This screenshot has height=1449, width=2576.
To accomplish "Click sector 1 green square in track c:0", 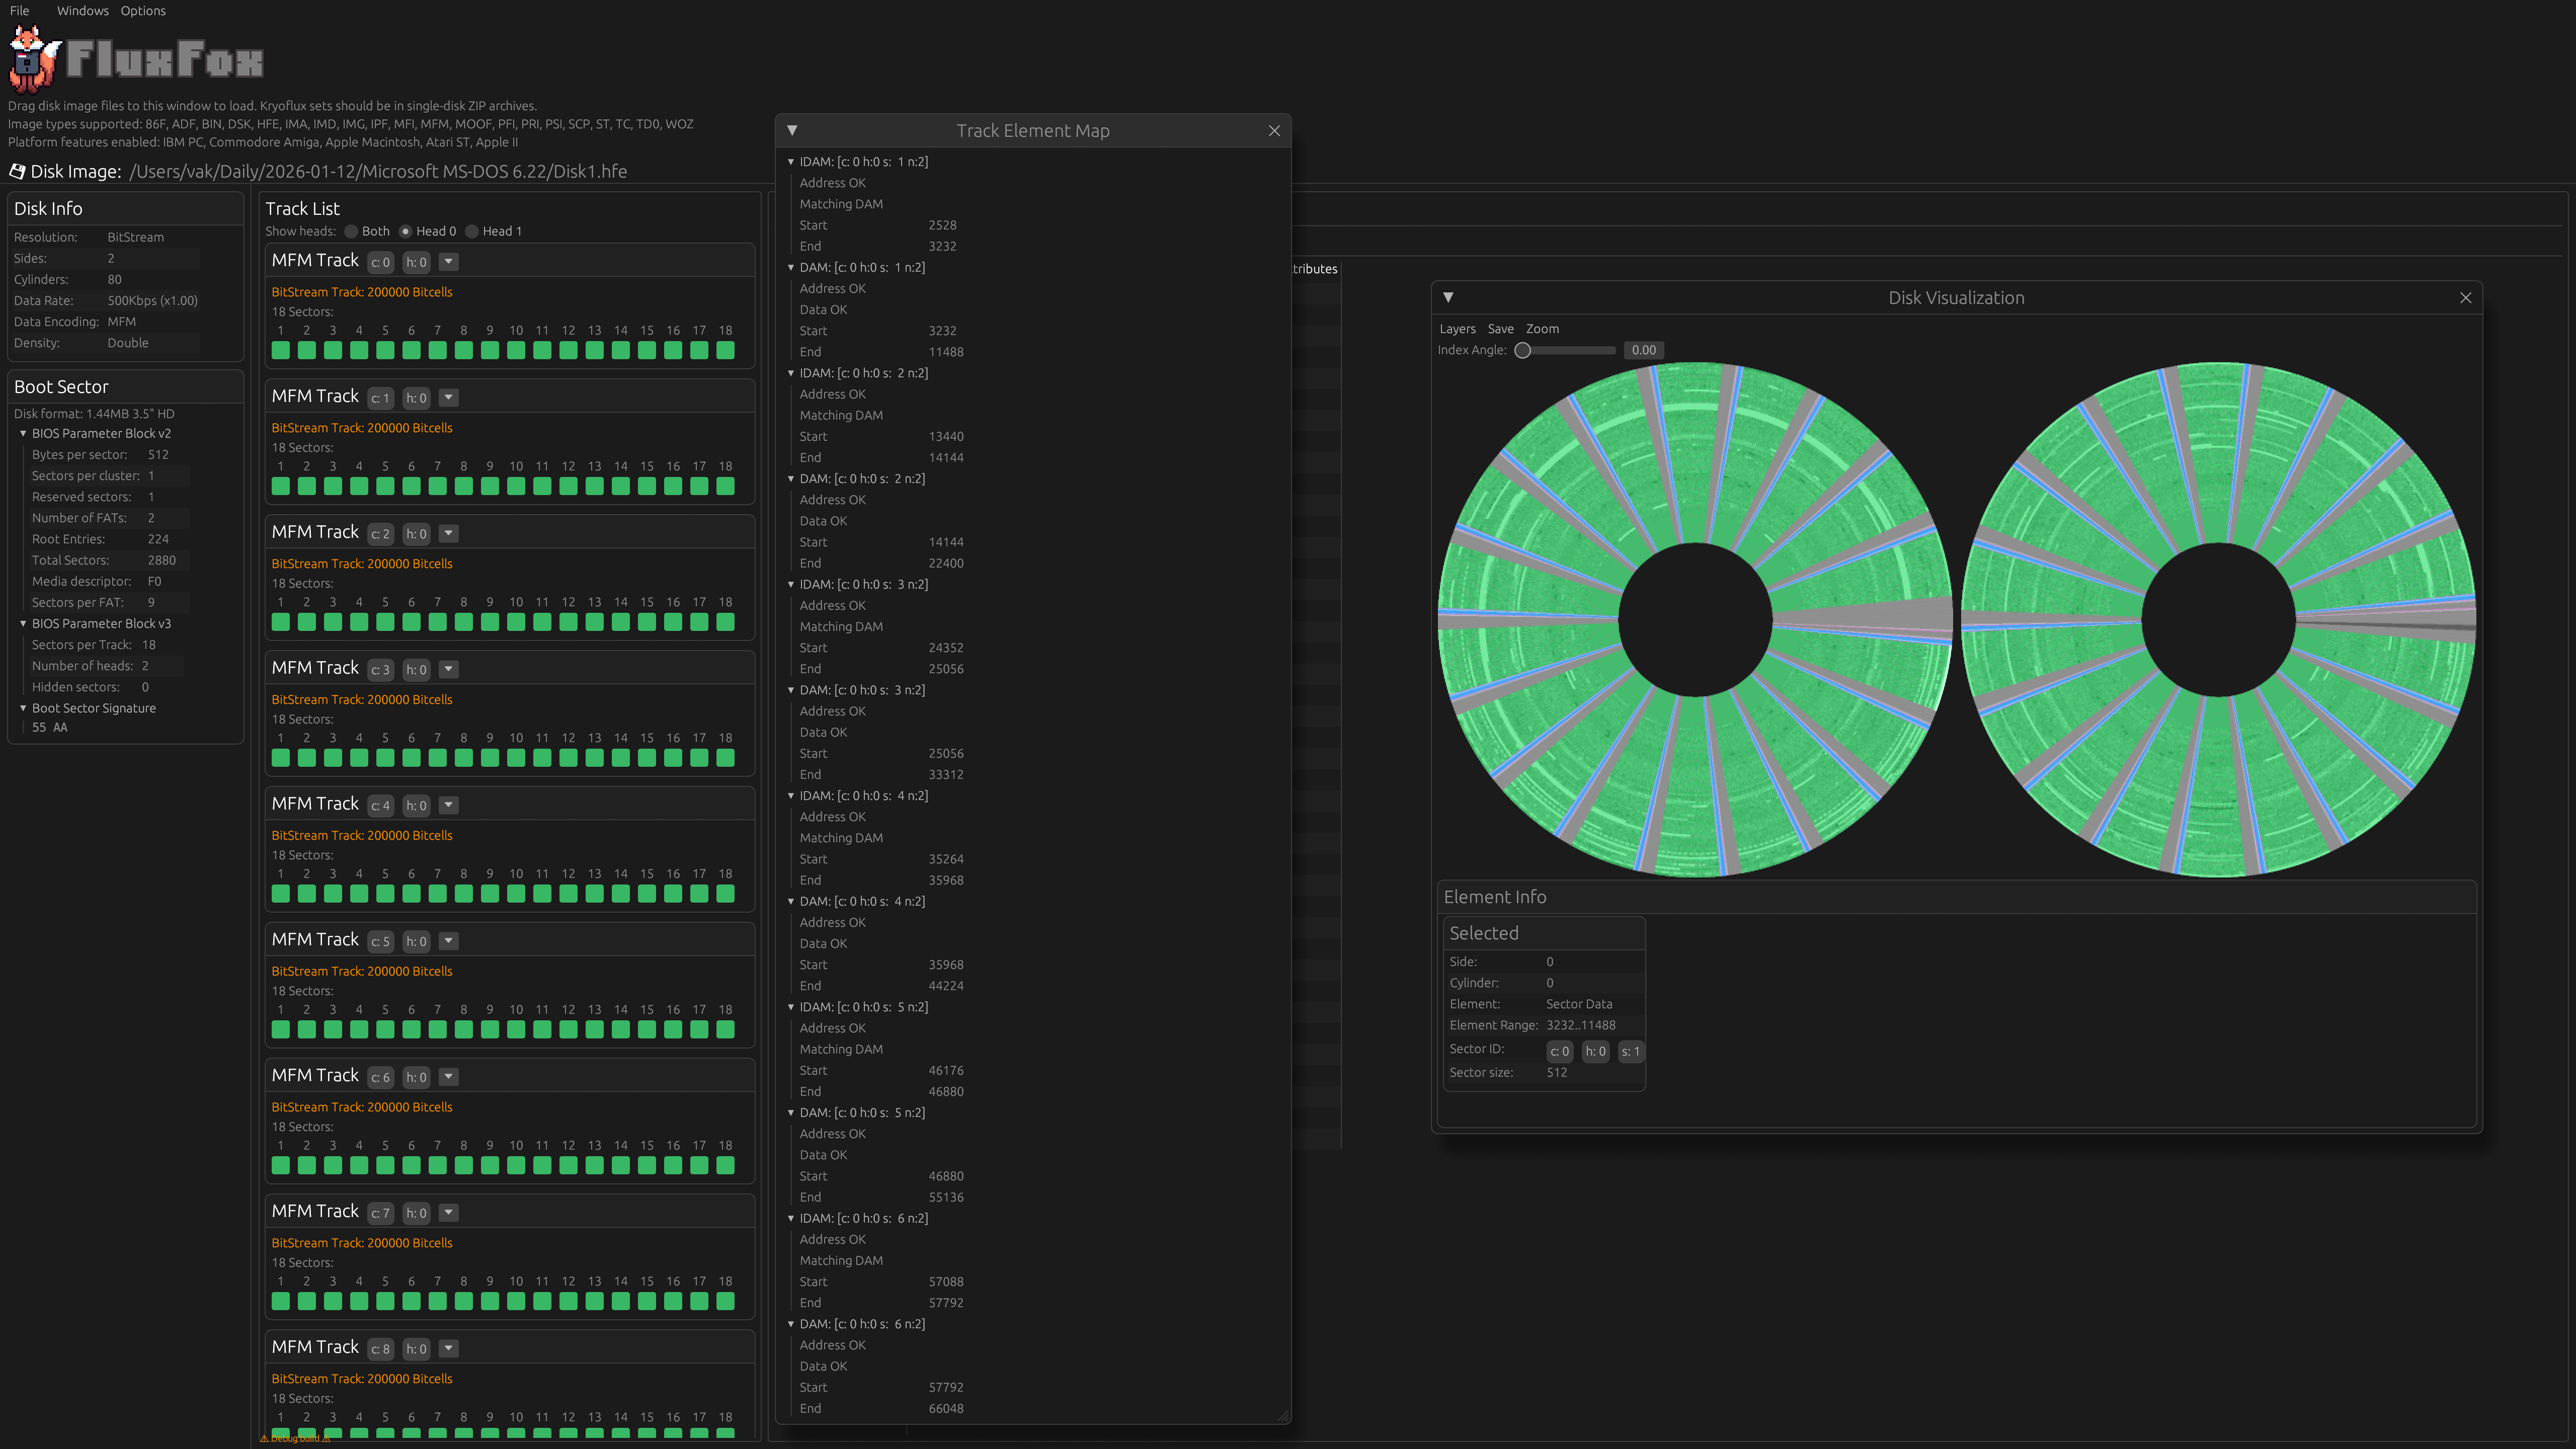I will coord(281,350).
